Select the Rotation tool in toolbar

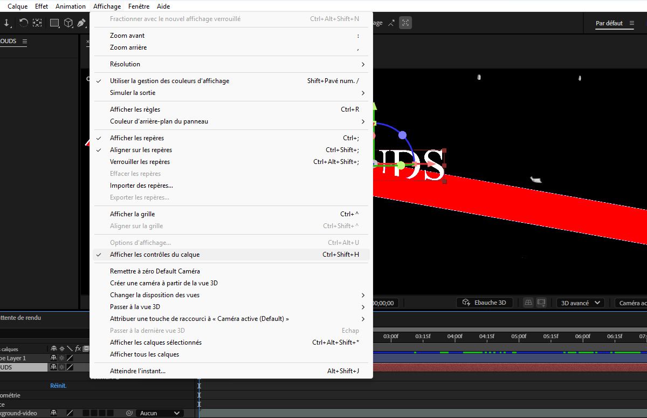(x=23, y=23)
